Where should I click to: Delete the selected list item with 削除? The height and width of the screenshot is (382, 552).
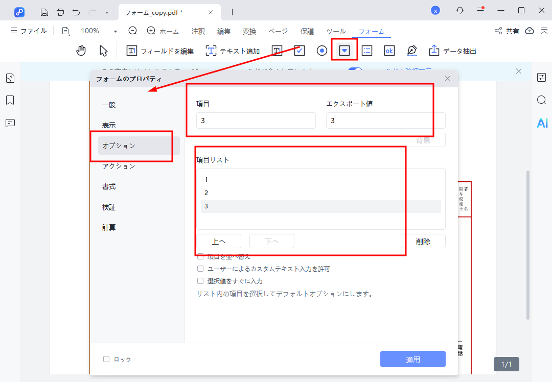425,241
